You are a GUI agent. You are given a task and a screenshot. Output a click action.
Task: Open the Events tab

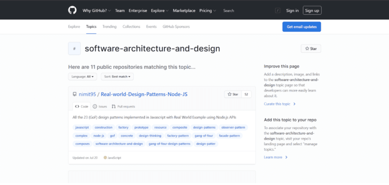(x=151, y=27)
